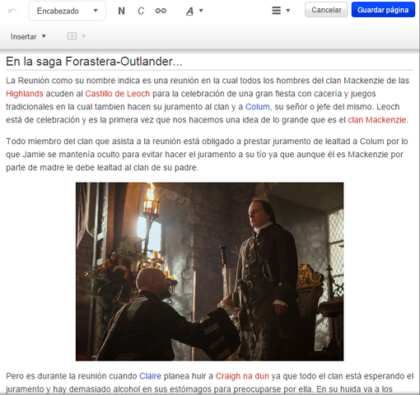Click text 'Pero es durante la reunión cuando'
The width and height of the screenshot is (420, 395).
point(72,376)
